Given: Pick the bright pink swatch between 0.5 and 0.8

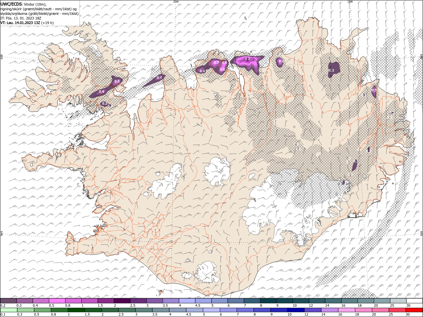Looking at the screenshot, I should tap(57, 301).
